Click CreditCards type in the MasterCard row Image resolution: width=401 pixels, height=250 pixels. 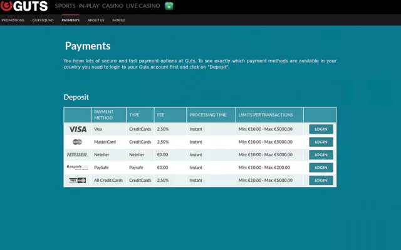pyautogui.click(x=140, y=142)
